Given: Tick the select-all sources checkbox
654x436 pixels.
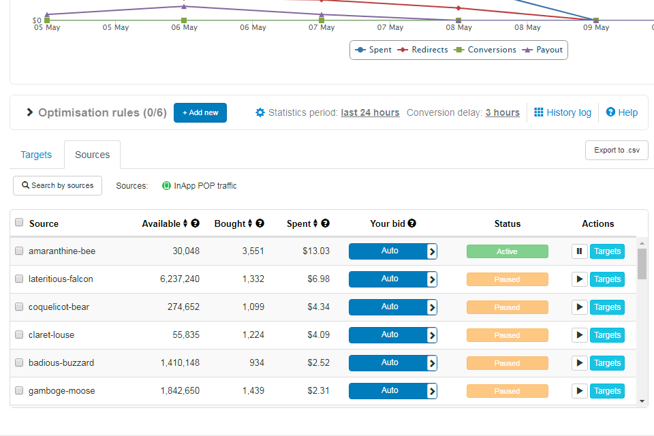Looking at the screenshot, I should (x=19, y=222).
